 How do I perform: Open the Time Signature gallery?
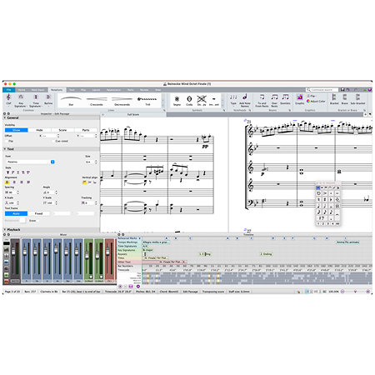click(x=36, y=101)
